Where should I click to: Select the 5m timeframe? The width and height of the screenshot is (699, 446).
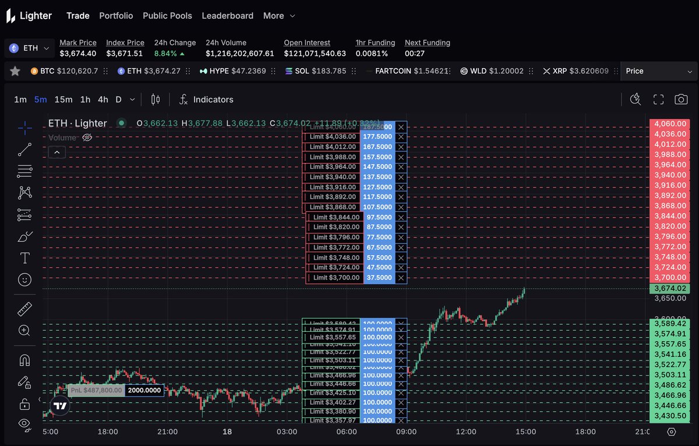coord(40,100)
